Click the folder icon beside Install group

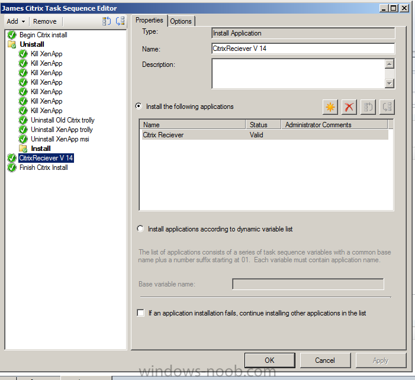pyautogui.click(x=23, y=149)
